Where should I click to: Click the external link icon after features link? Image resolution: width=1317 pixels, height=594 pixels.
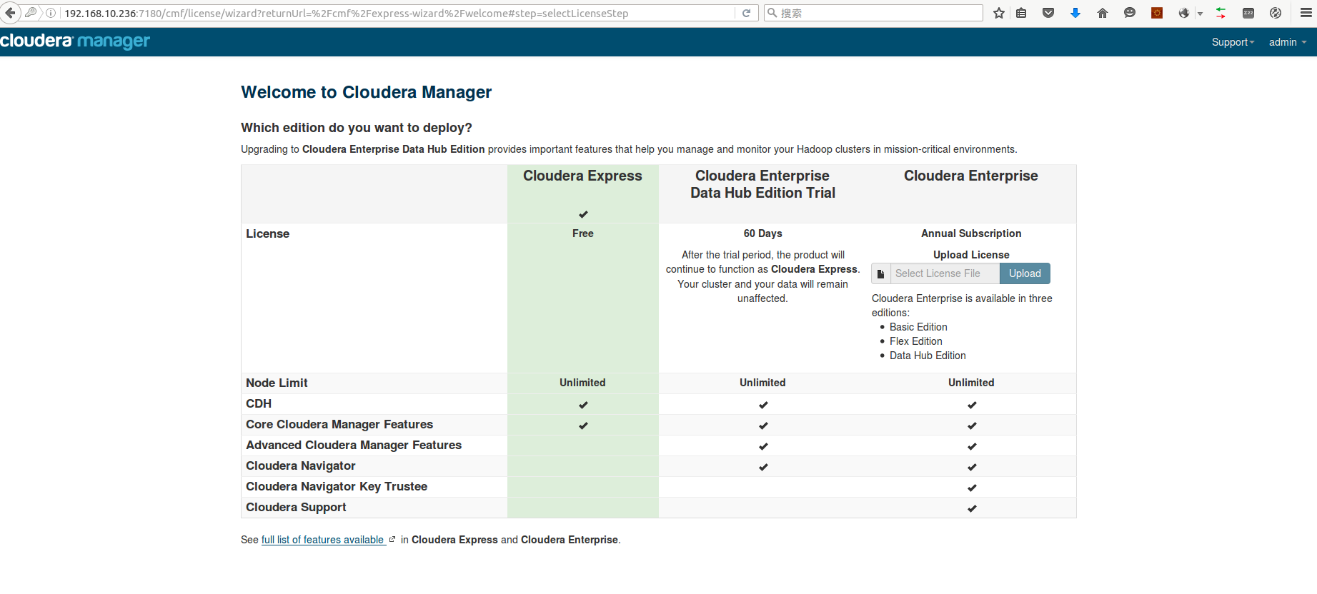click(x=392, y=540)
